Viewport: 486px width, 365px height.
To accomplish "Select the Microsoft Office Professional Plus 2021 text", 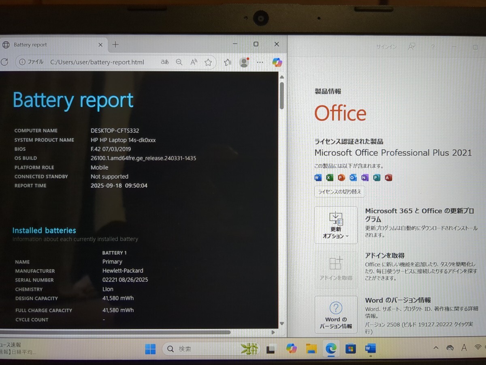I will (393, 153).
